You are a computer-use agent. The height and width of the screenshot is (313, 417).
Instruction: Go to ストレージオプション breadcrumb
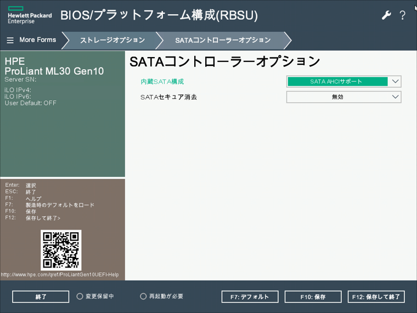(x=112, y=40)
